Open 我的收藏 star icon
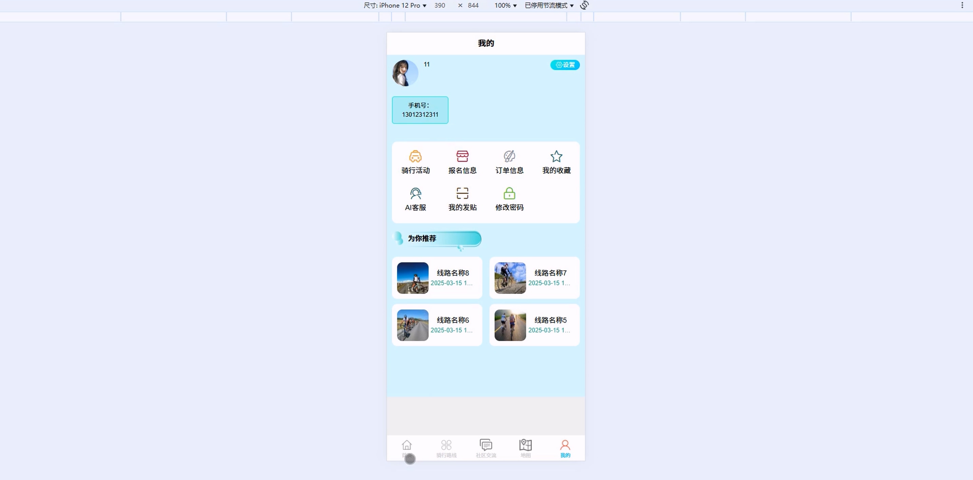 (556, 156)
